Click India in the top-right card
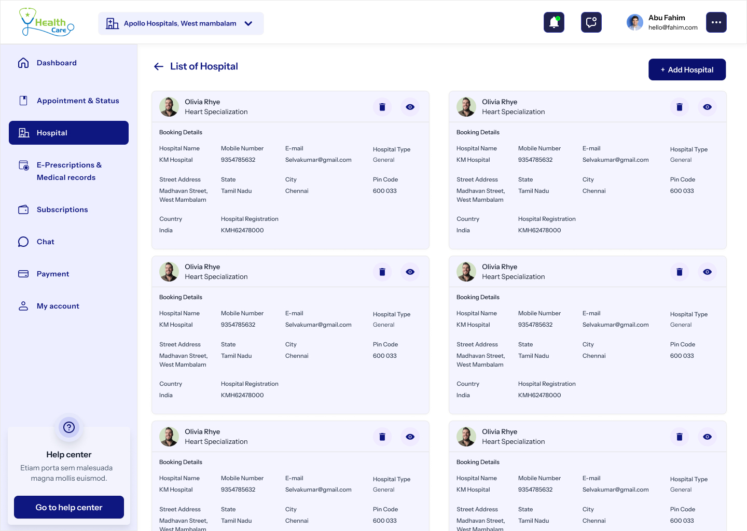The image size is (747, 531). [463, 230]
